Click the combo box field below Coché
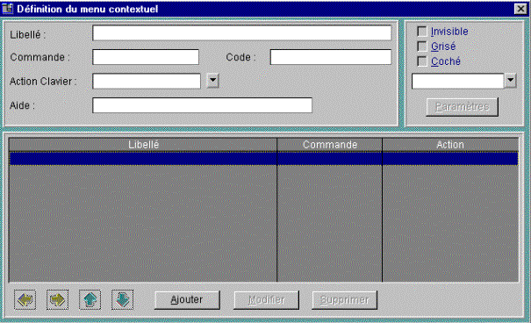The height and width of the screenshot is (323, 531). (458, 82)
